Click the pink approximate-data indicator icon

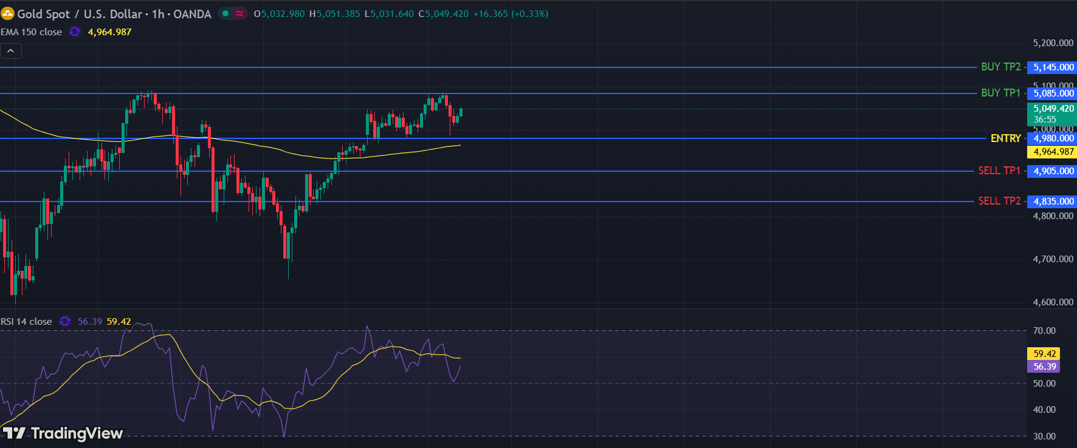pos(239,13)
